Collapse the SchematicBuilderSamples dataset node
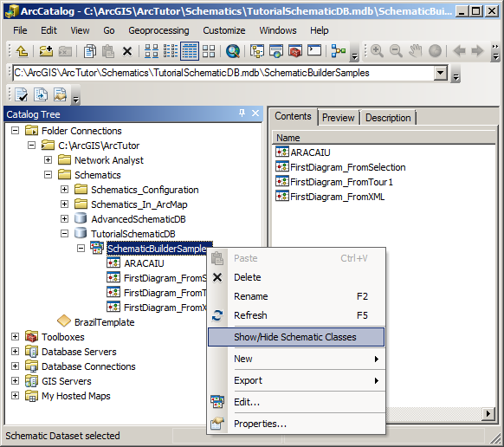 pos(81,249)
